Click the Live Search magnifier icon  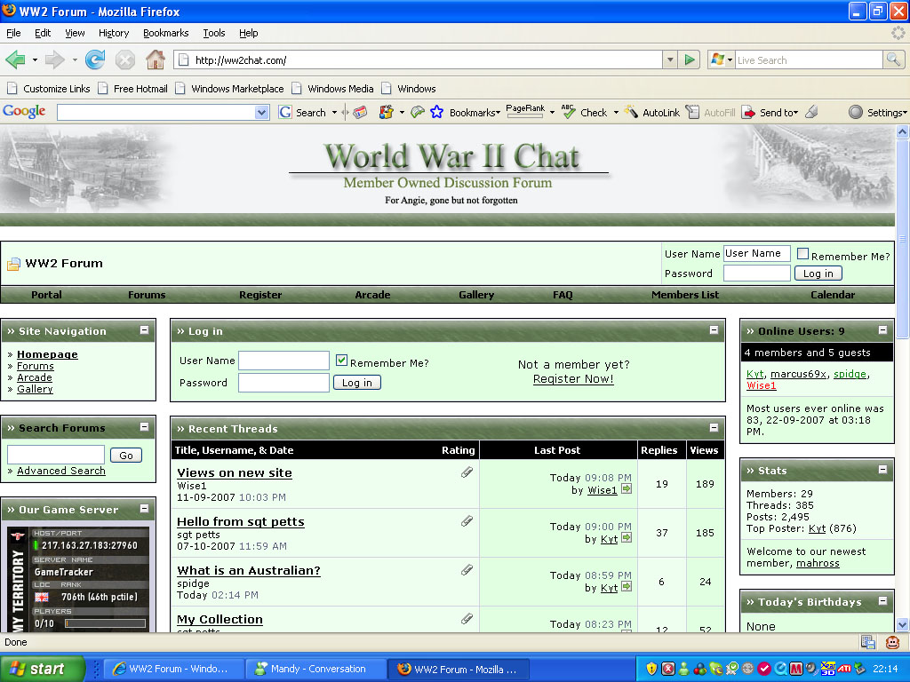893,59
